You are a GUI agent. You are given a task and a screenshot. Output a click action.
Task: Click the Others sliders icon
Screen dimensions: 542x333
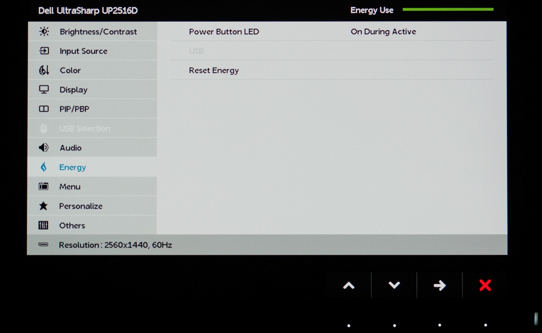pos(43,225)
